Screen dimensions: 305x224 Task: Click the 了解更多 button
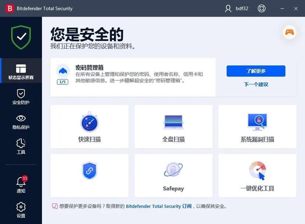pos(257,71)
